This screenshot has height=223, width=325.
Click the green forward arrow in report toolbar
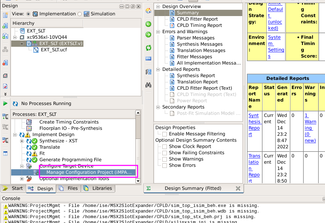tap(148, 35)
